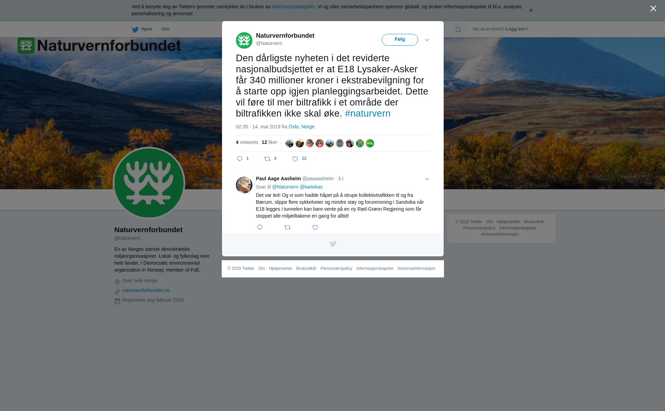Viewport: 665px width, 411px height.
Task: View the mdg avatar in likers list
Action: tap(370, 143)
